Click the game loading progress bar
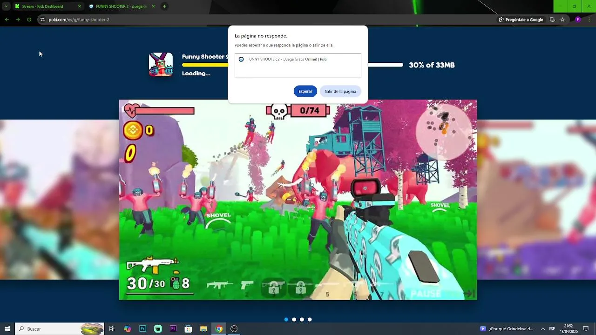The image size is (596, 335). click(x=292, y=65)
